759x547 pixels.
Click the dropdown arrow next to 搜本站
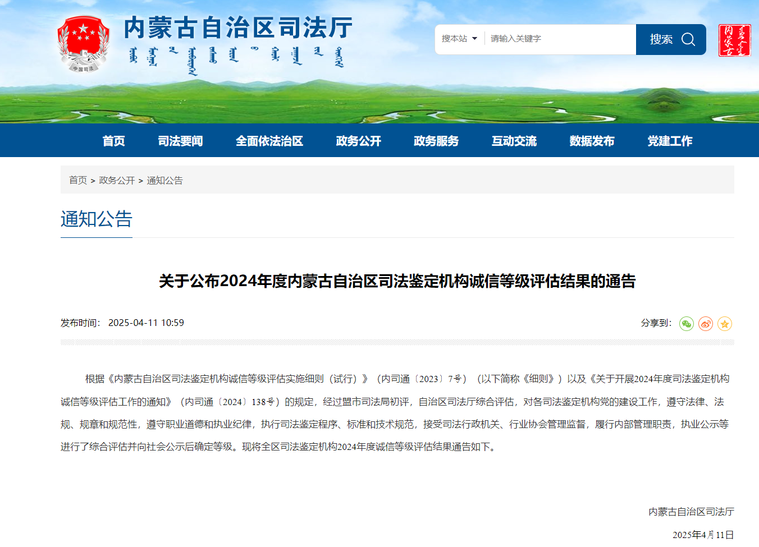click(x=474, y=39)
